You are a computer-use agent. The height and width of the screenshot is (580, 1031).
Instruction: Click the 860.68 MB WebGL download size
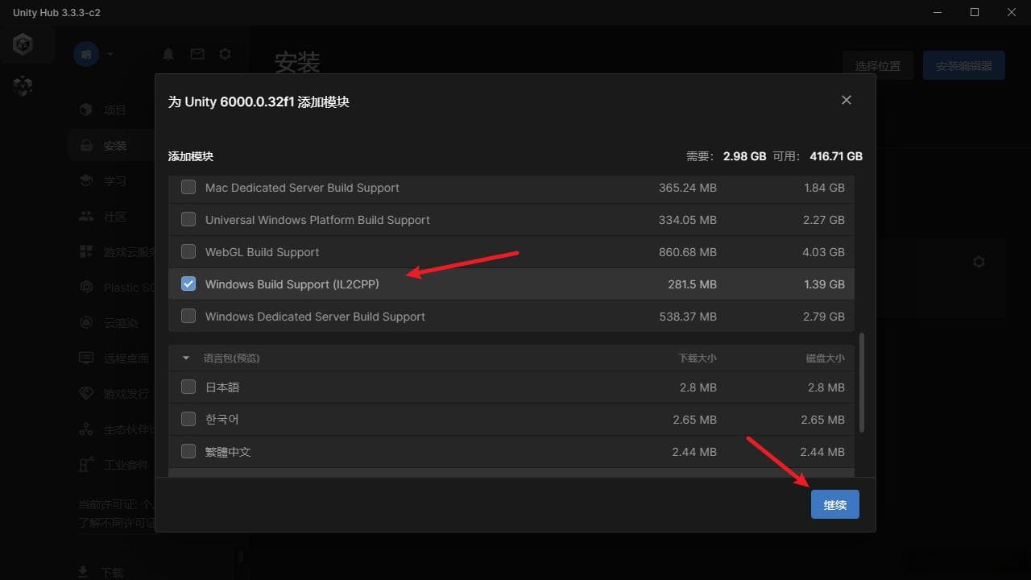tap(688, 252)
